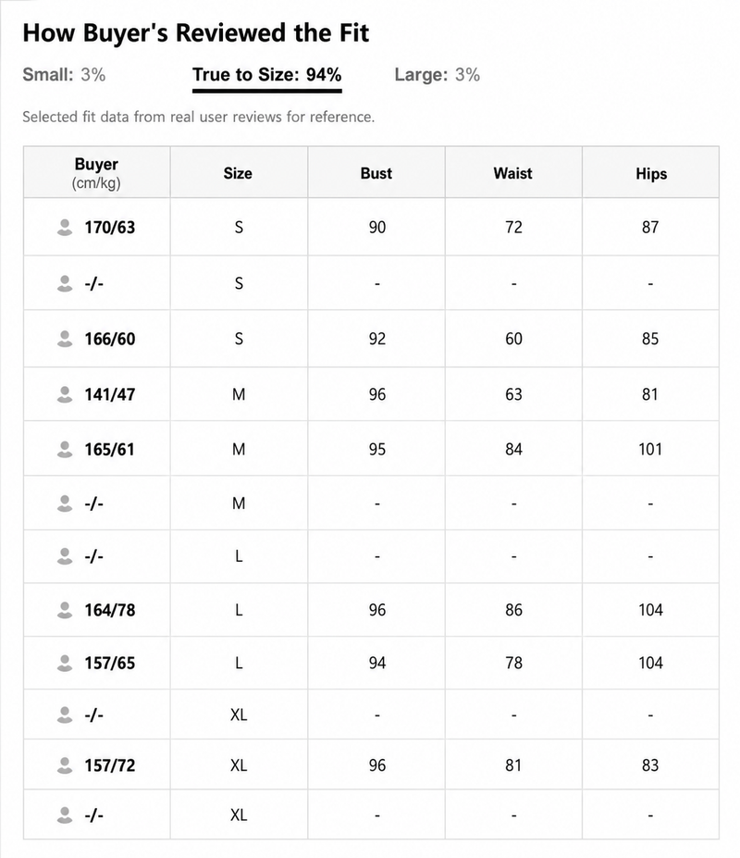Image resolution: width=740 pixels, height=858 pixels.
Task: Click the Buyer (cm/kg) column header
Action: 96,172
